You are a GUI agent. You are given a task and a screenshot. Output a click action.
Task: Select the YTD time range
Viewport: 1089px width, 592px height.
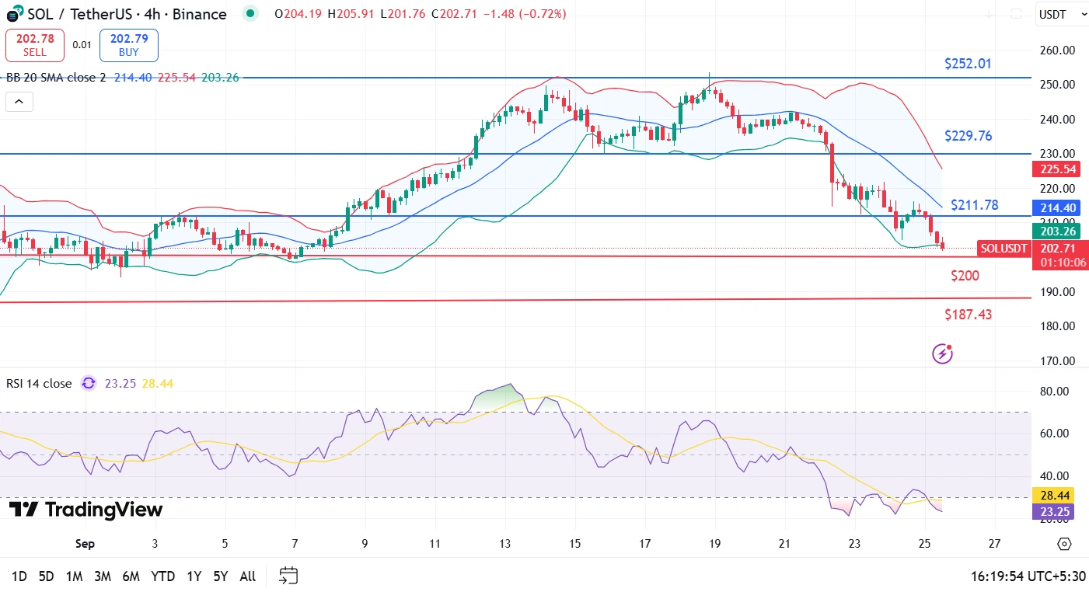pos(162,576)
